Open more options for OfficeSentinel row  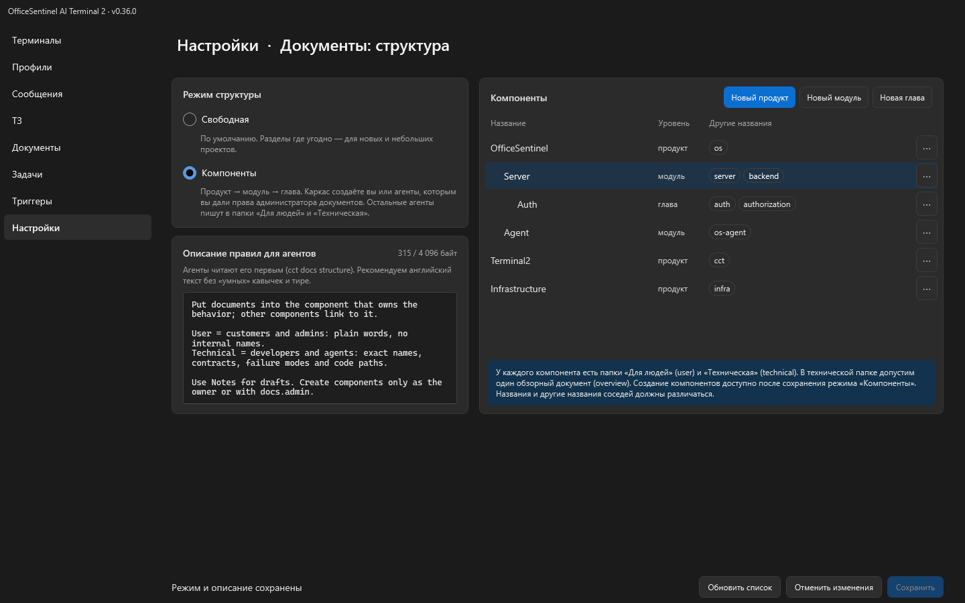coord(926,148)
